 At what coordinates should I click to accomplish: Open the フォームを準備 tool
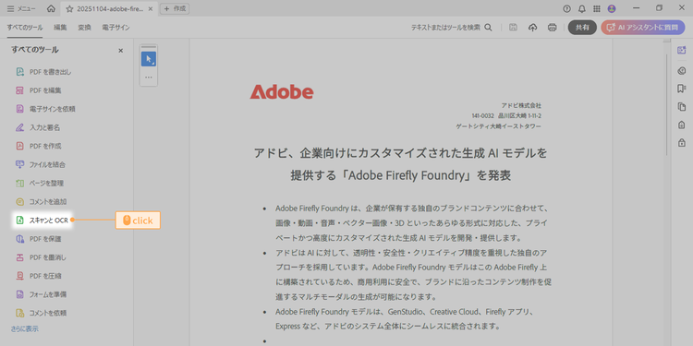(x=41, y=294)
